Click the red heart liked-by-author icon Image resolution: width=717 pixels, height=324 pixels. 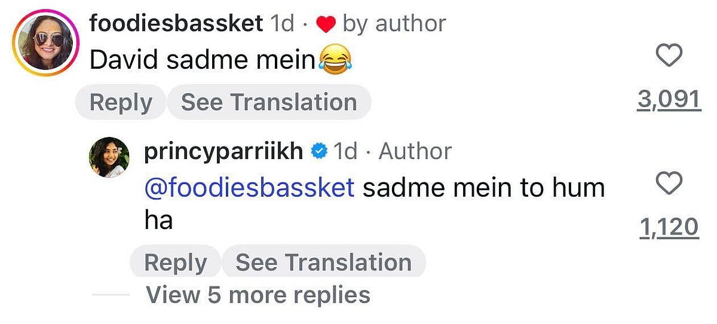click(x=326, y=25)
